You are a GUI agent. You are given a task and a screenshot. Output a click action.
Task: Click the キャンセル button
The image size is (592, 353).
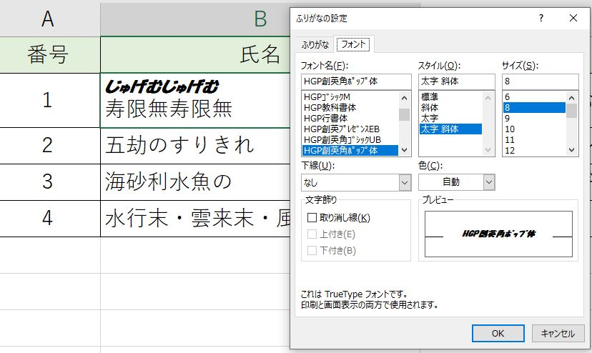558,334
